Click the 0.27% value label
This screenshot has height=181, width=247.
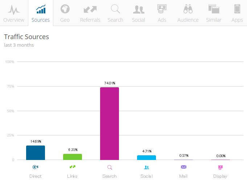coord(184,156)
